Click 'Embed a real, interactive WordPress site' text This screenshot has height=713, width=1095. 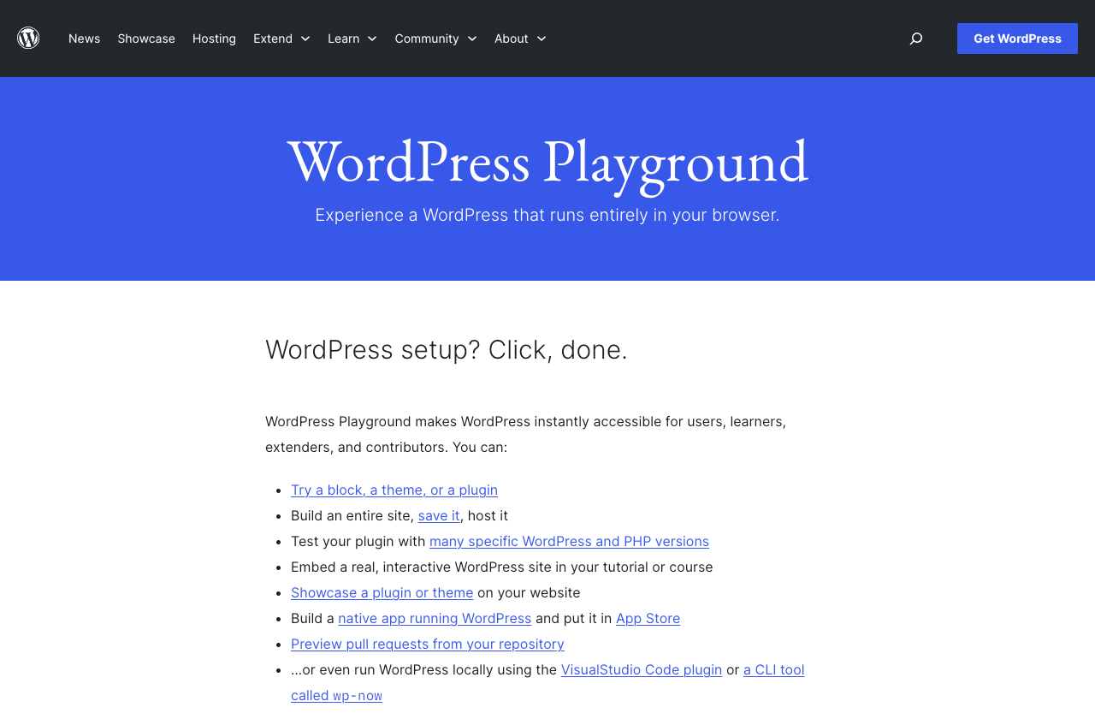(502, 567)
